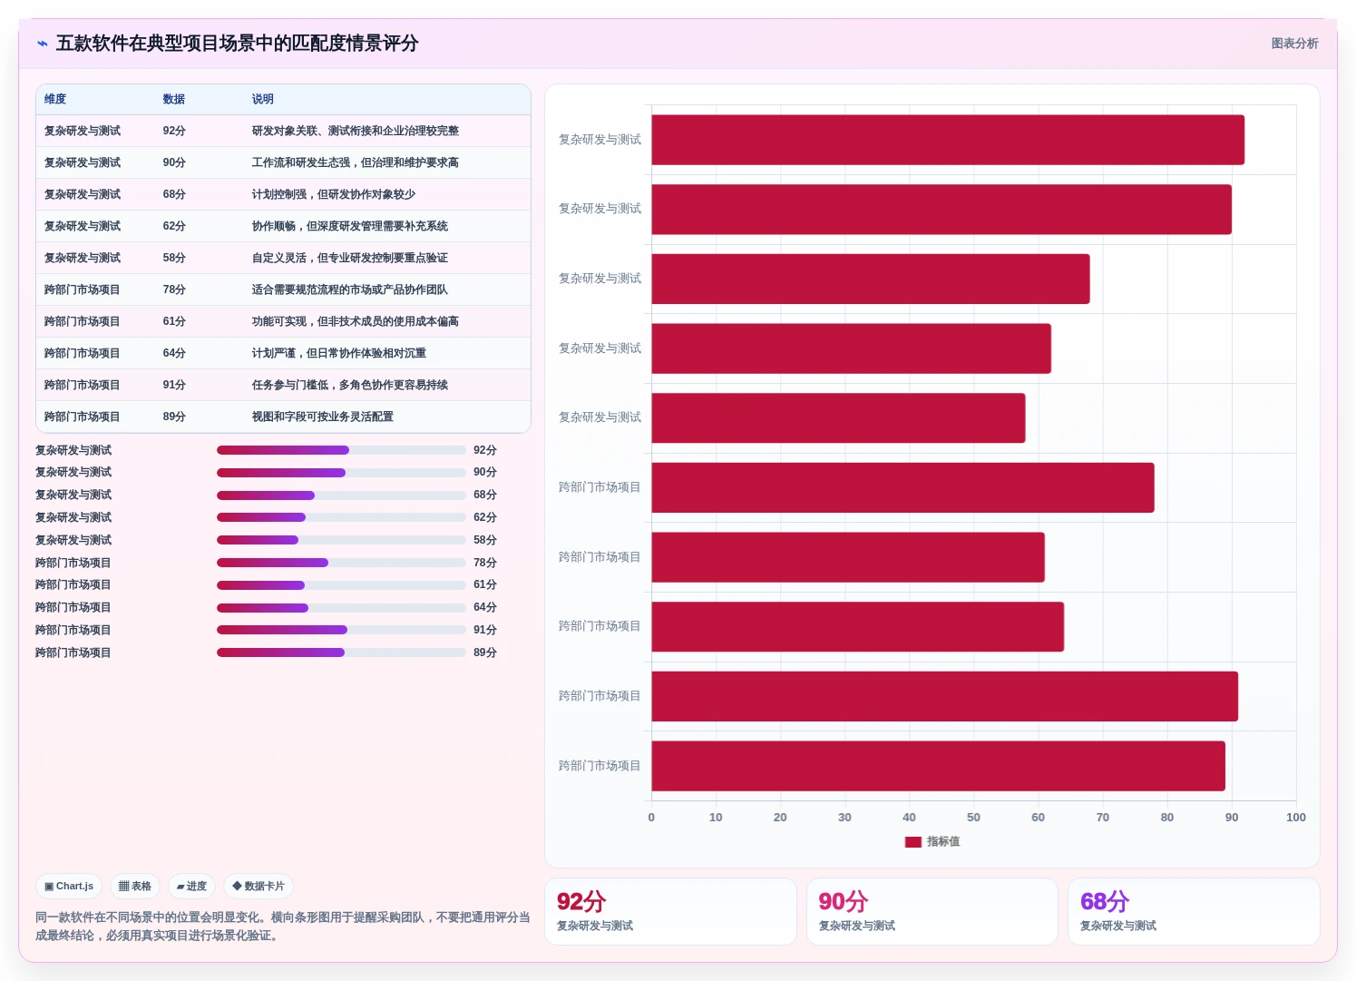Click the x-axis tick label 50

pyautogui.click(x=973, y=818)
